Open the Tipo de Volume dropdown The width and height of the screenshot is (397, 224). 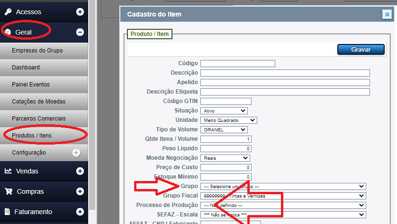point(224,129)
